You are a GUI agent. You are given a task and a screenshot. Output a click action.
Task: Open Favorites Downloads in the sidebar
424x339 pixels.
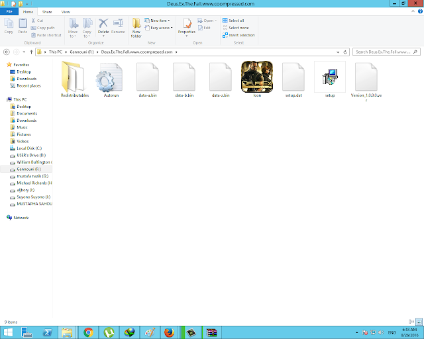click(x=23, y=79)
